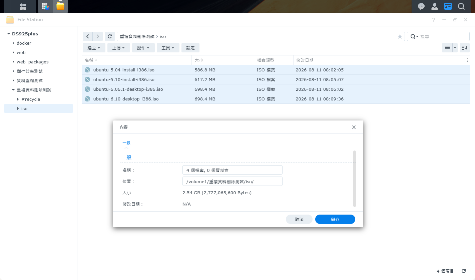This screenshot has height=280, width=475.
Task: Expand the iso folder arrow in the tree
Action: point(18,108)
